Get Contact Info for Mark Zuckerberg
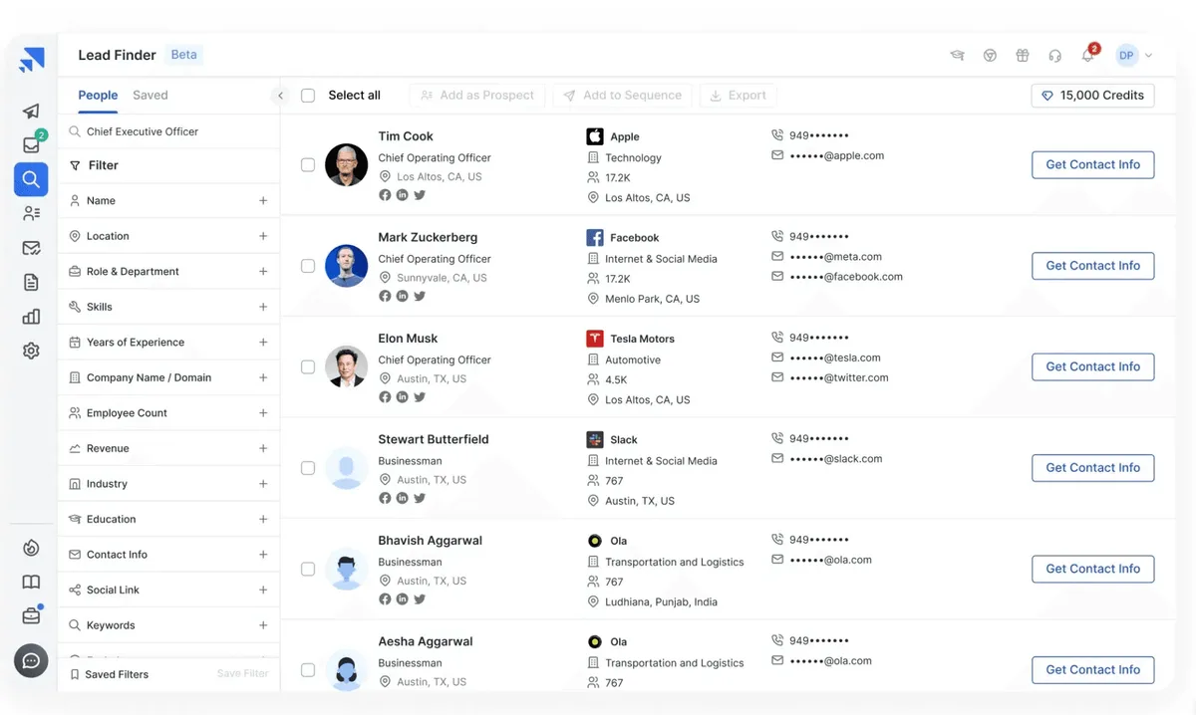This screenshot has width=1196, height=715. 1092,266
